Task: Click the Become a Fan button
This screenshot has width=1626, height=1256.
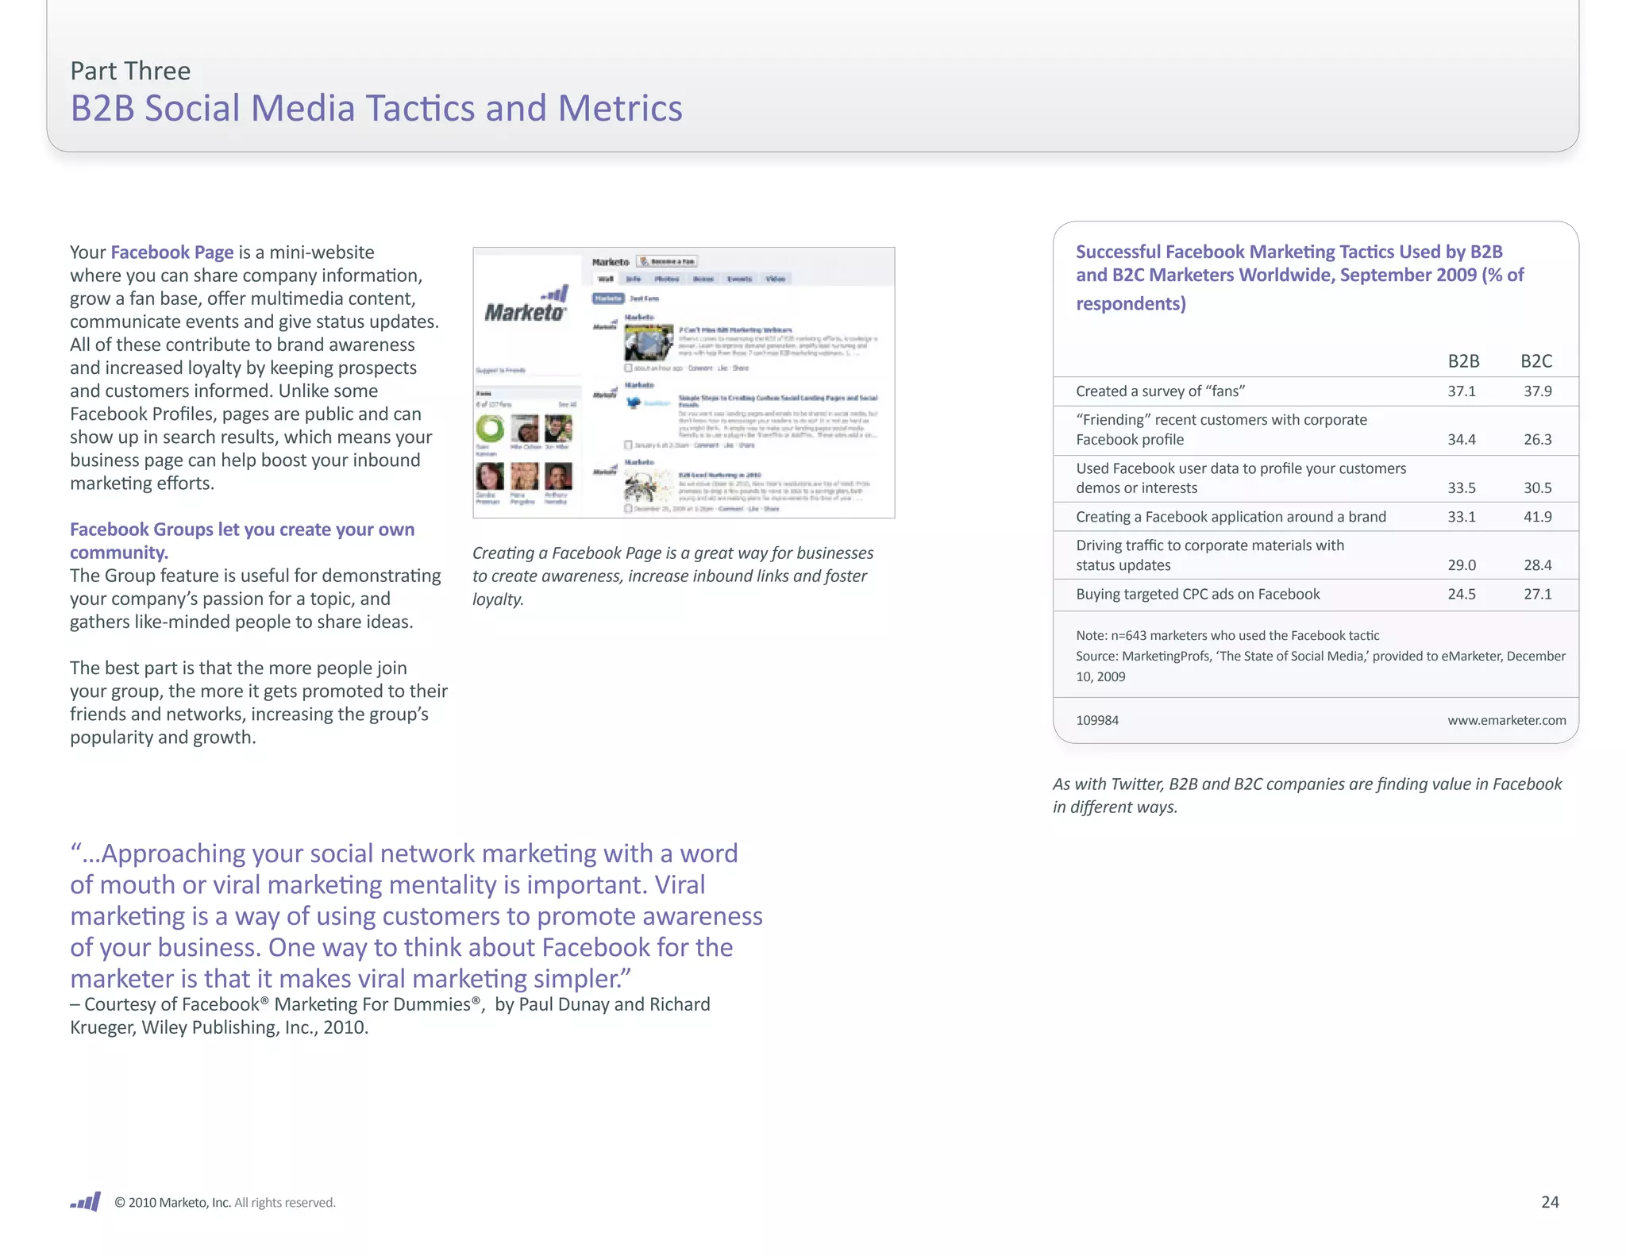Action: (668, 261)
